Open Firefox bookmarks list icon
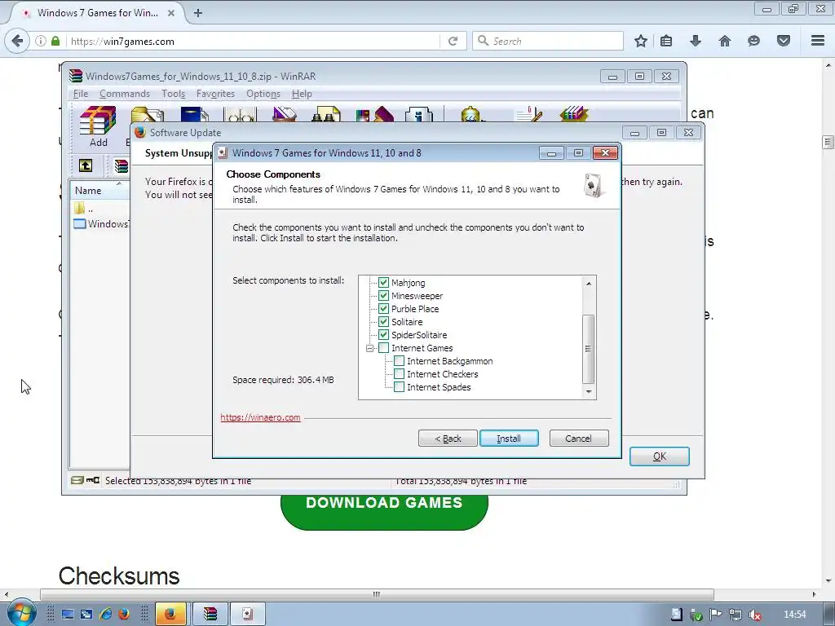 [x=666, y=41]
